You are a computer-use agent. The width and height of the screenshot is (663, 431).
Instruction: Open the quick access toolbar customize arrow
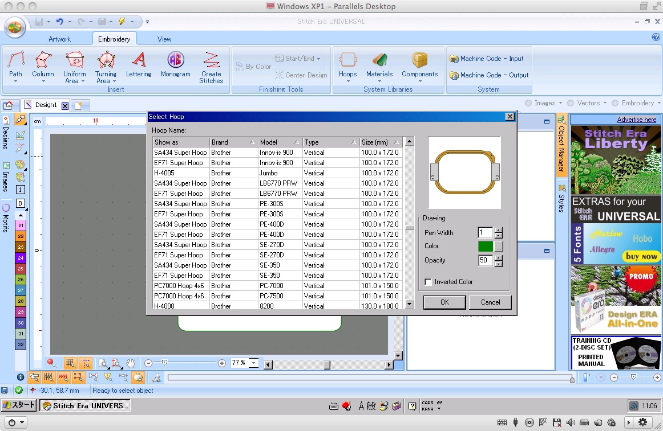point(147,22)
